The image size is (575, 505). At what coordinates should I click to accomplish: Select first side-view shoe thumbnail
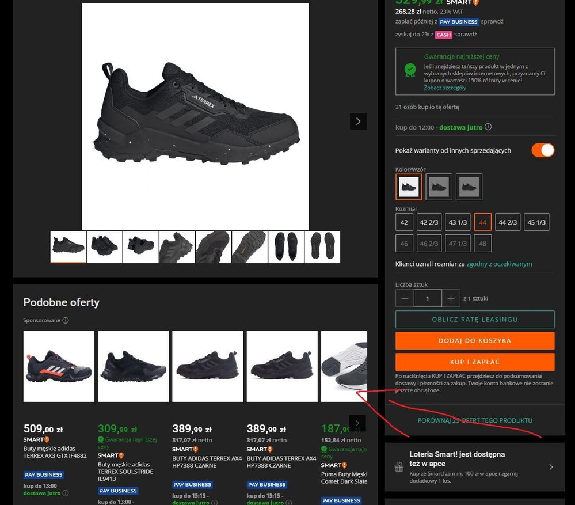pyautogui.click(x=68, y=247)
